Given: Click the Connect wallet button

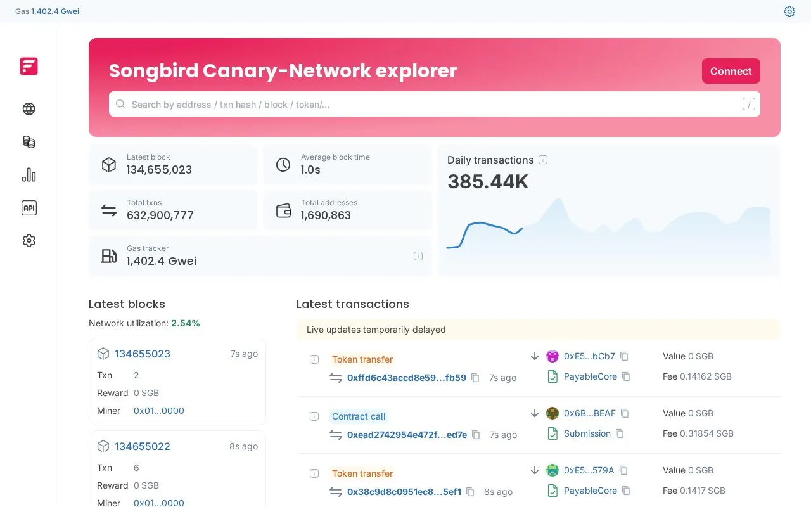Looking at the screenshot, I should (x=731, y=71).
